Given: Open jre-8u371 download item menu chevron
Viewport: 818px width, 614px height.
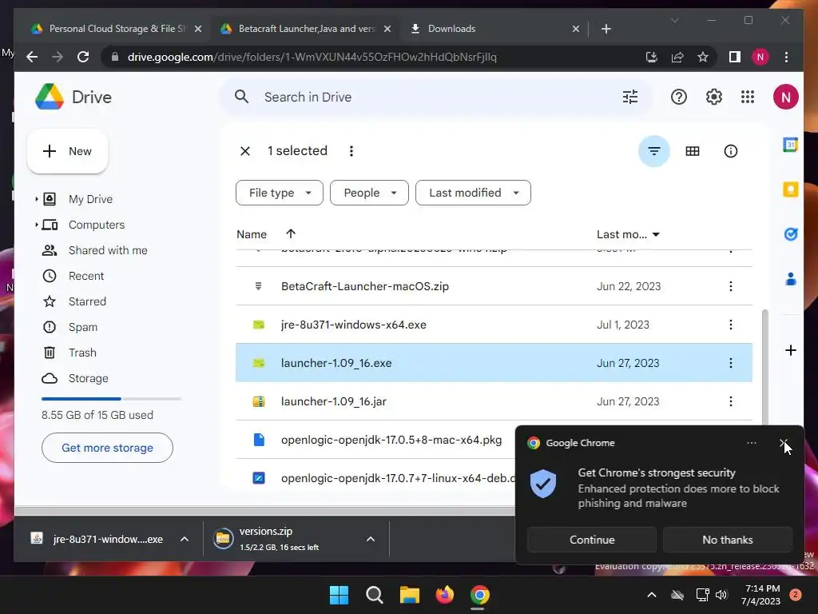Looking at the screenshot, I should click(185, 540).
